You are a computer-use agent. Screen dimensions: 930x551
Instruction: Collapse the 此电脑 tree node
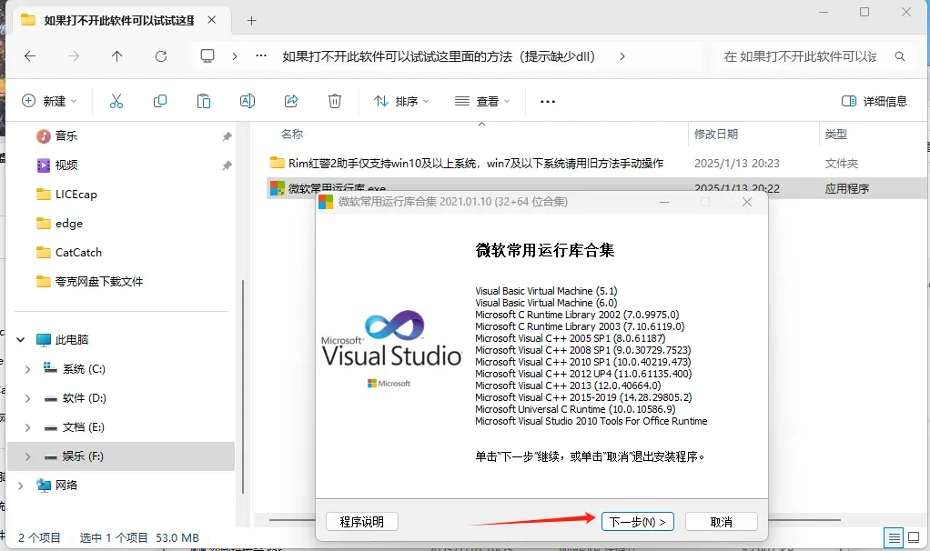tap(21, 340)
